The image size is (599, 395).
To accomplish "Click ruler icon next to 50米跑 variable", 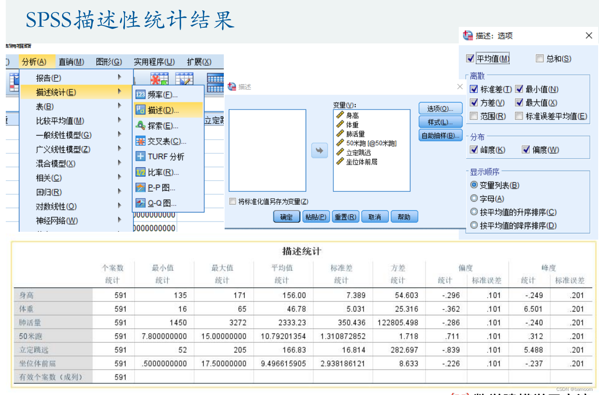I will (340, 143).
